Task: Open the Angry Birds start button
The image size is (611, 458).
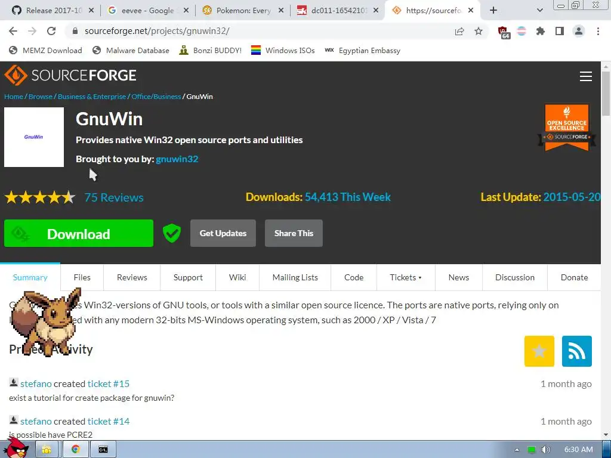Action: [16, 448]
